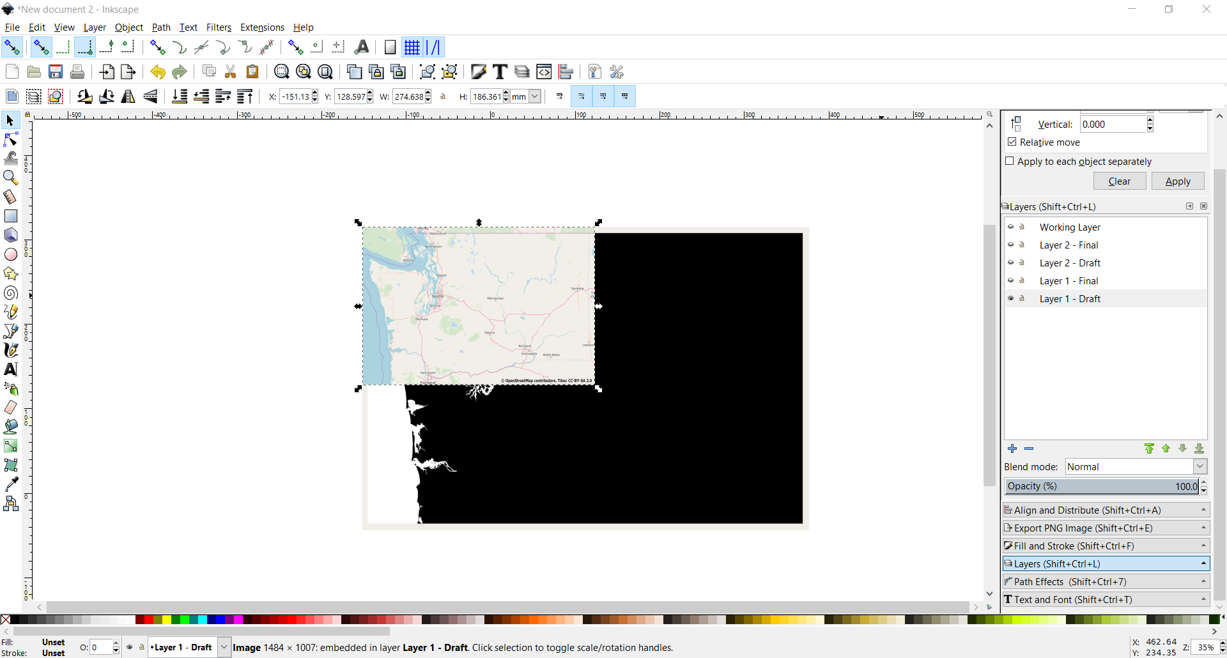Toggle lock on Layer 1 - Draft
Viewport: 1227px width, 658px height.
pyautogui.click(x=1022, y=298)
